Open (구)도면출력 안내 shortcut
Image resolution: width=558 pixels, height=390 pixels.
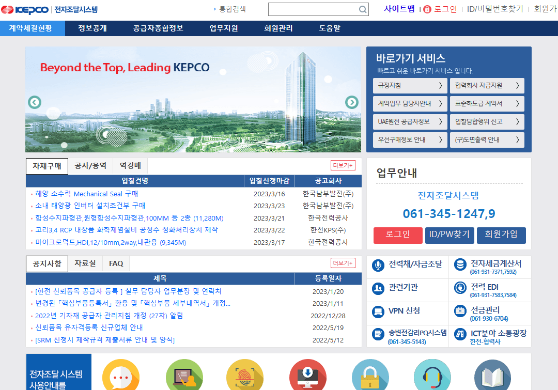click(x=487, y=140)
